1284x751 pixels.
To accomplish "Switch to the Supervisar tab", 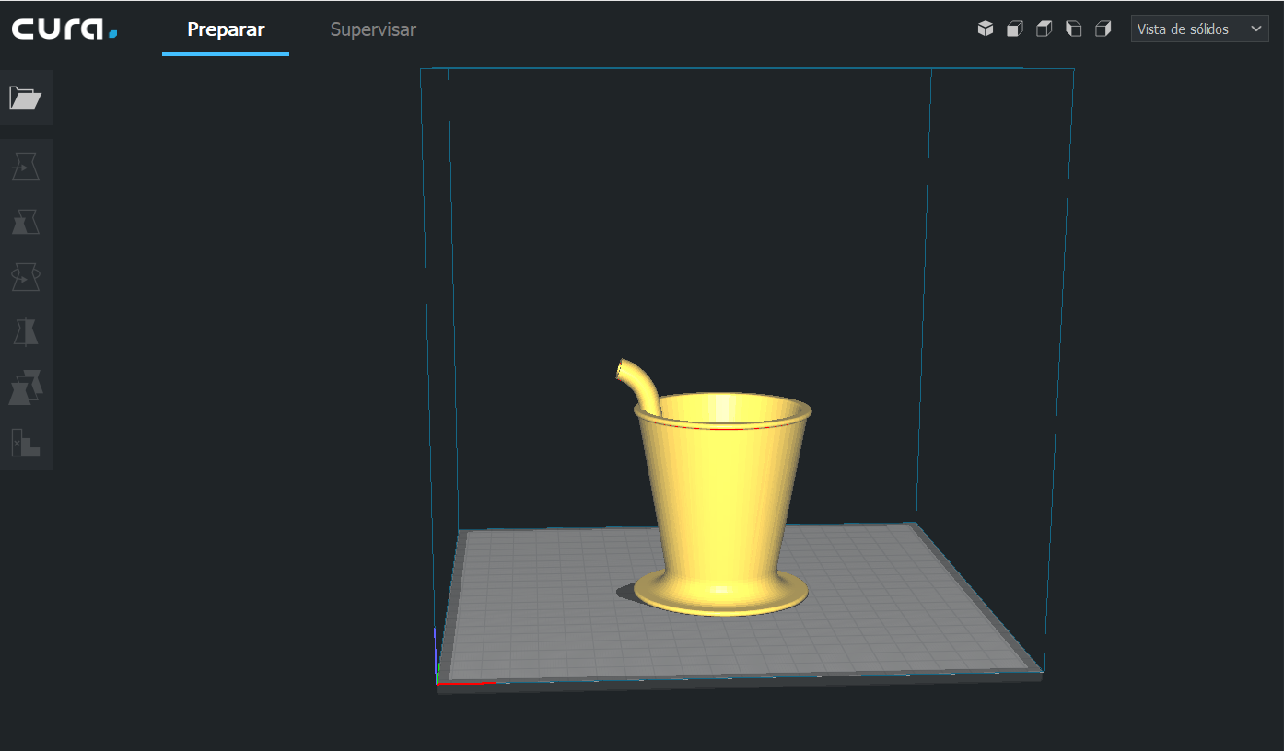I will click(373, 29).
